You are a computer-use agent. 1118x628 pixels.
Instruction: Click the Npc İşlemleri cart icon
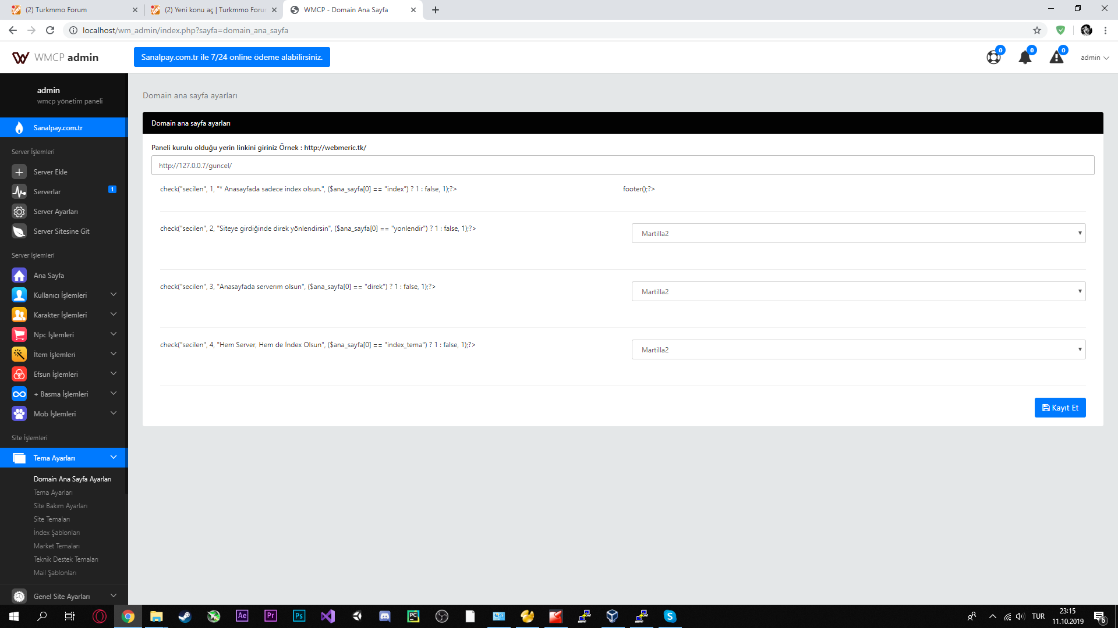click(19, 335)
